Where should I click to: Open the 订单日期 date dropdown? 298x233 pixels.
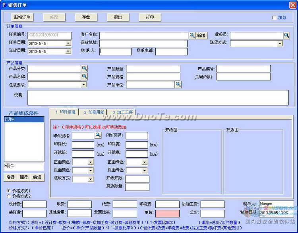tap(68, 43)
